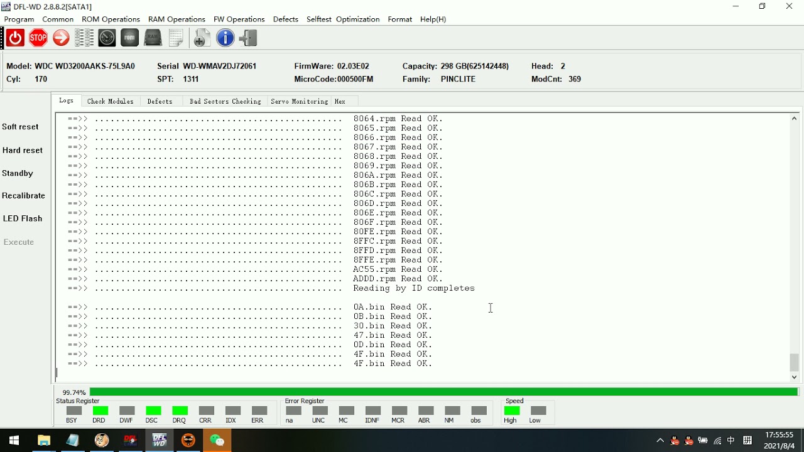This screenshot has width=804, height=452.
Task: Click the green DSC status indicator
Action: coord(153,411)
